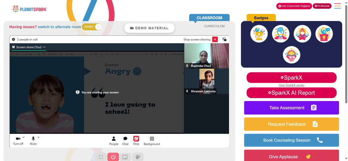Click the speech bubble lock badge icon

pyautogui.click(x=324, y=34)
